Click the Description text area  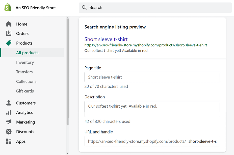click(x=152, y=109)
